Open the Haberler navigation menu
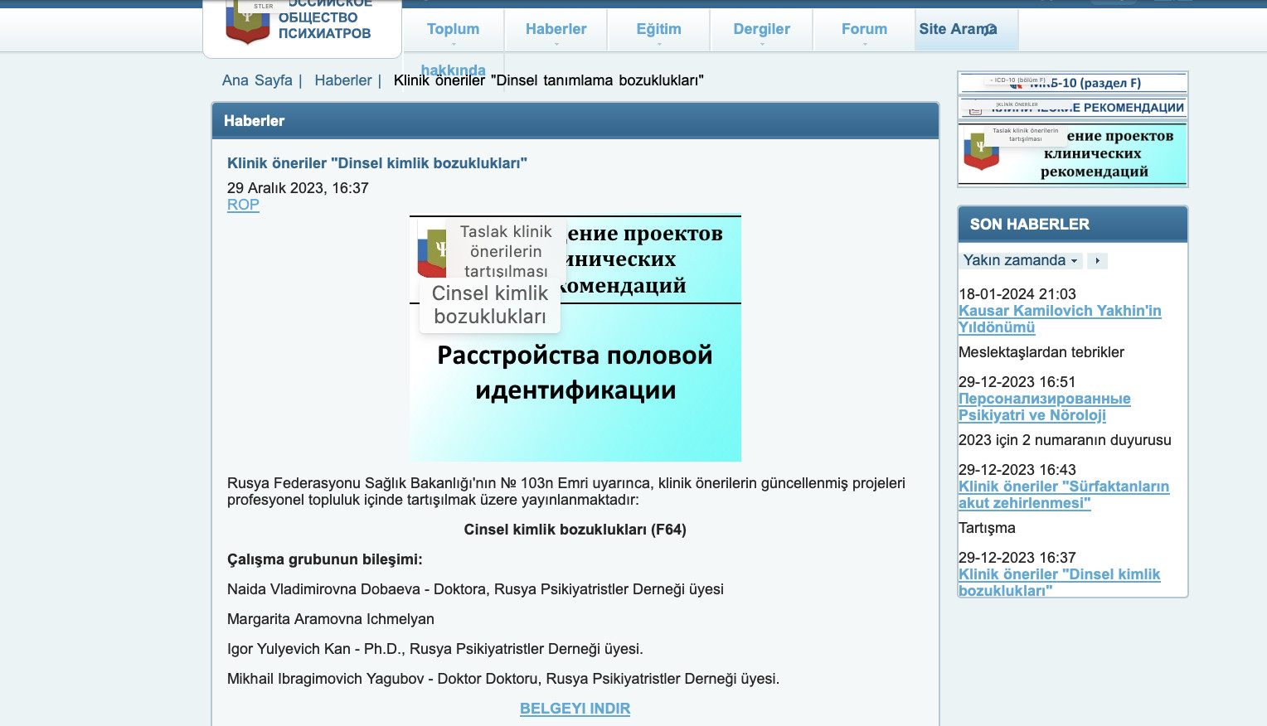Image resolution: width=1267 pixels, height=726 pixels. tap(556, 30)
